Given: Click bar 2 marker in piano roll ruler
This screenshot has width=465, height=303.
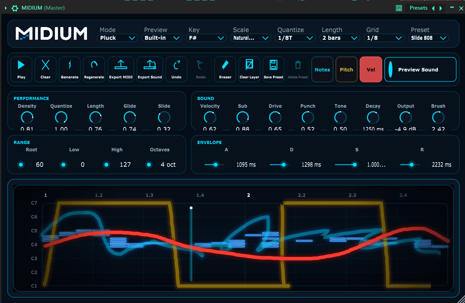Looking at the screenshot, I should [249, 195].
